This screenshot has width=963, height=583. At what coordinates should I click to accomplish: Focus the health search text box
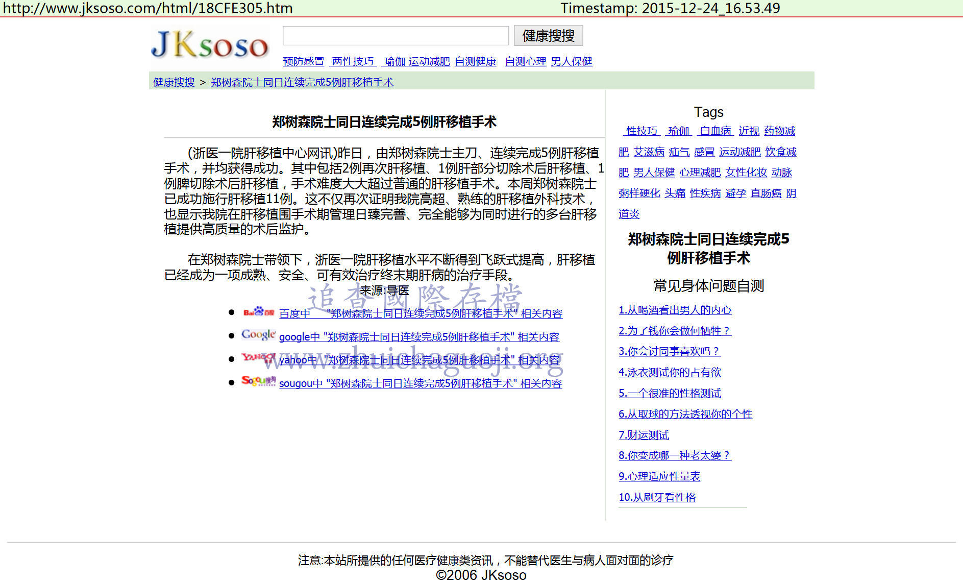pos(396,36)
